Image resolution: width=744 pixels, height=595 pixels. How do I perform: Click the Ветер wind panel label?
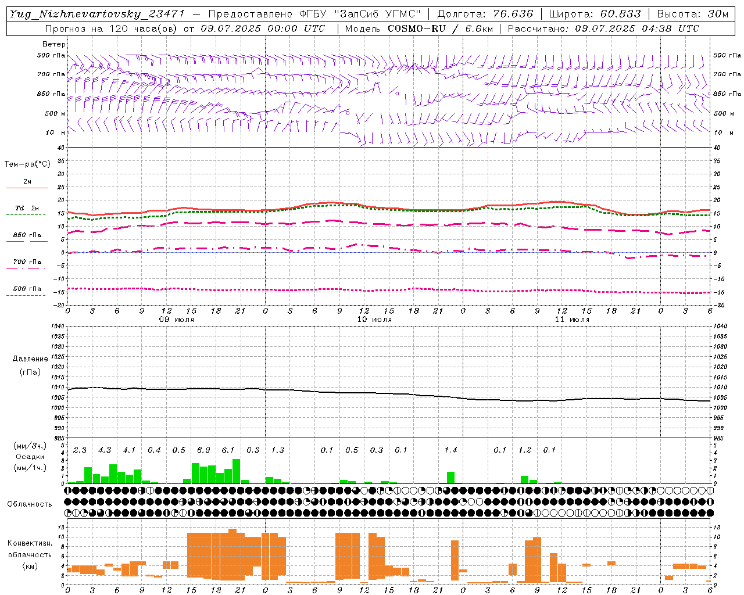(54, 44)
